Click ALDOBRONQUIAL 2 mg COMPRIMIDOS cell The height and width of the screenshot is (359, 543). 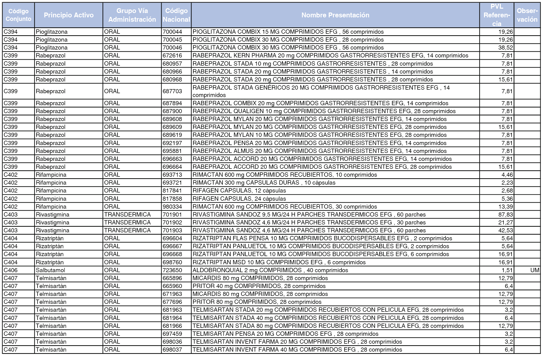[335, 270]
